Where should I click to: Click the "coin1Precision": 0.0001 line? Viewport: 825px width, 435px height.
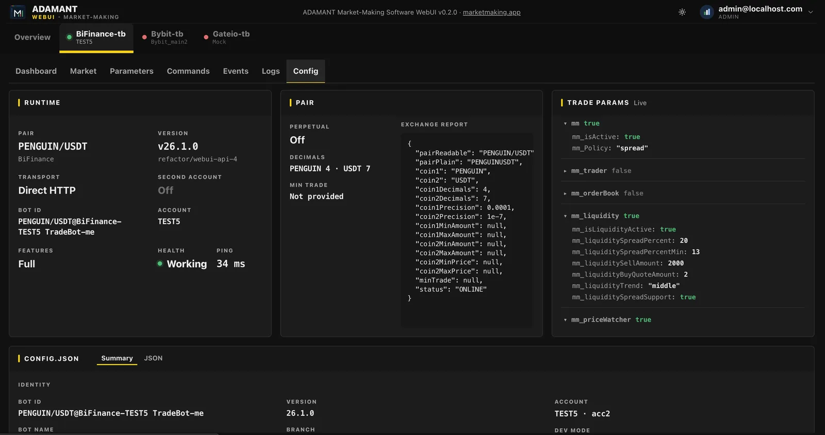click(465, 207)
